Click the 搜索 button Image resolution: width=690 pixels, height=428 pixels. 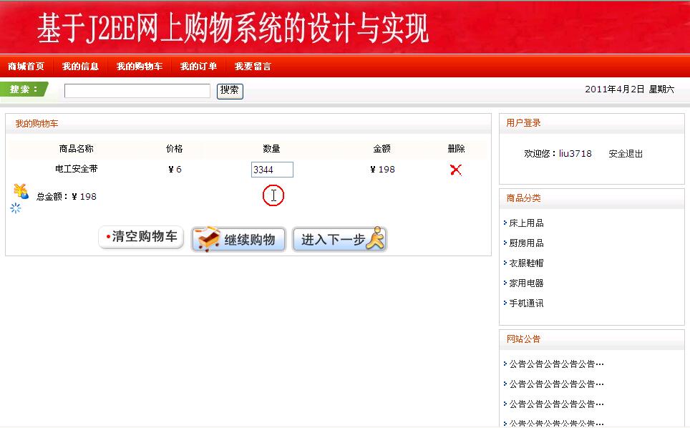point(230,91)
